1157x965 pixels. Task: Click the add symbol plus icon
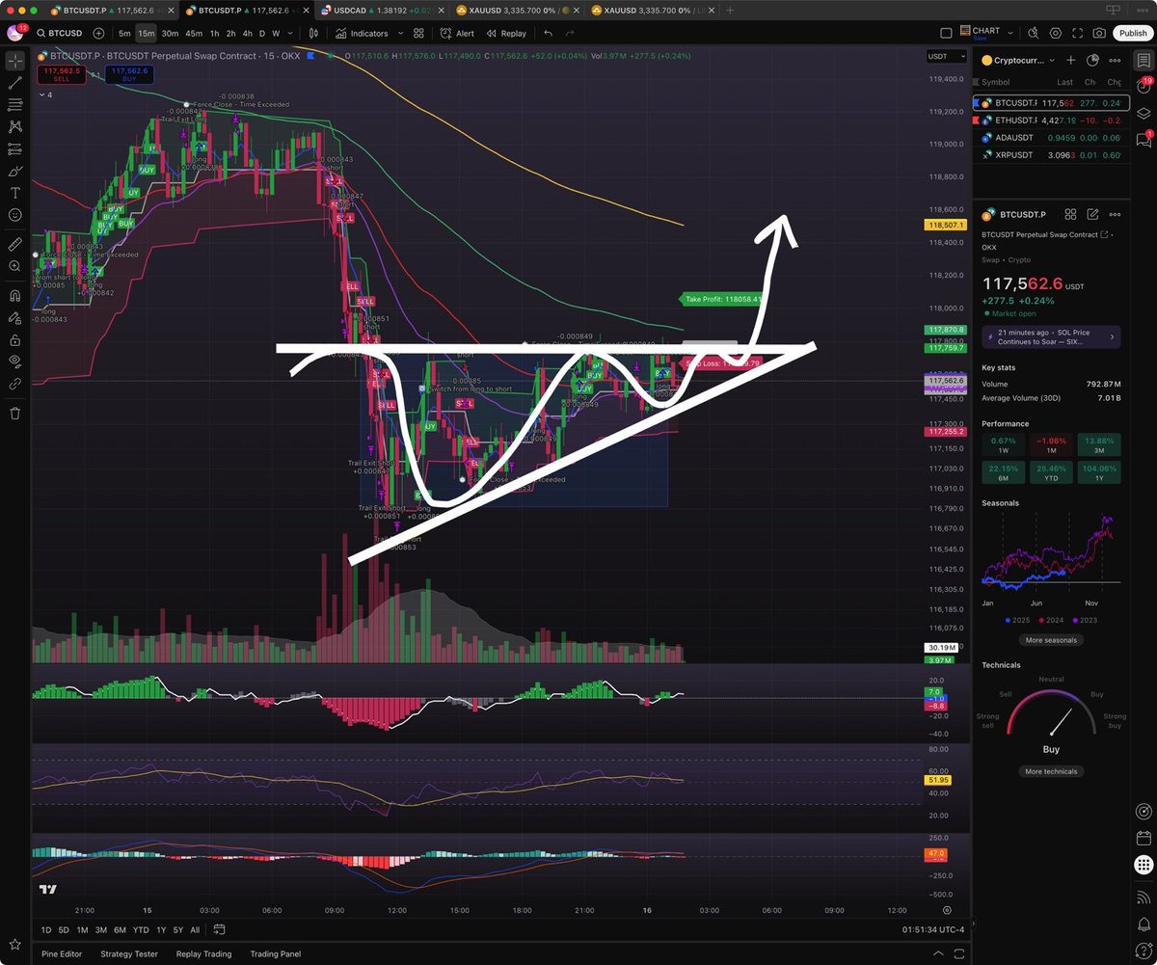[x=99, y=33]
